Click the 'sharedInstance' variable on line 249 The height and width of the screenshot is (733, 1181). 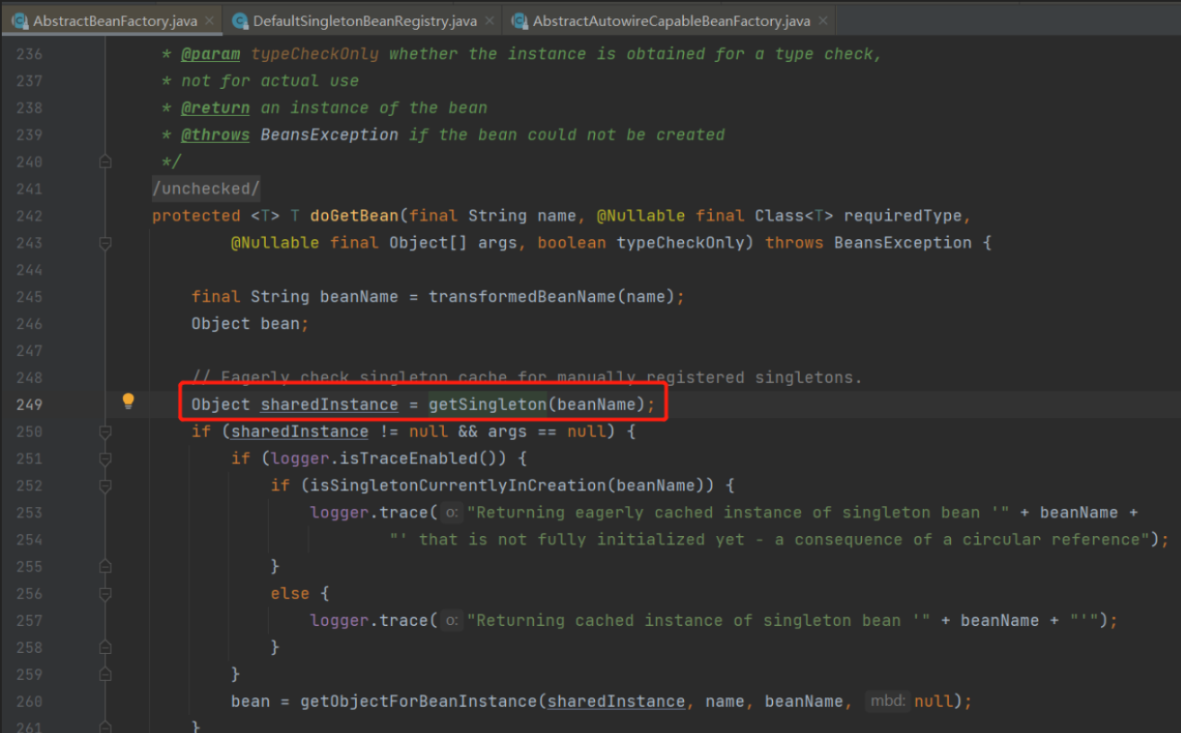pyautogui.click(x=329, y=405)
